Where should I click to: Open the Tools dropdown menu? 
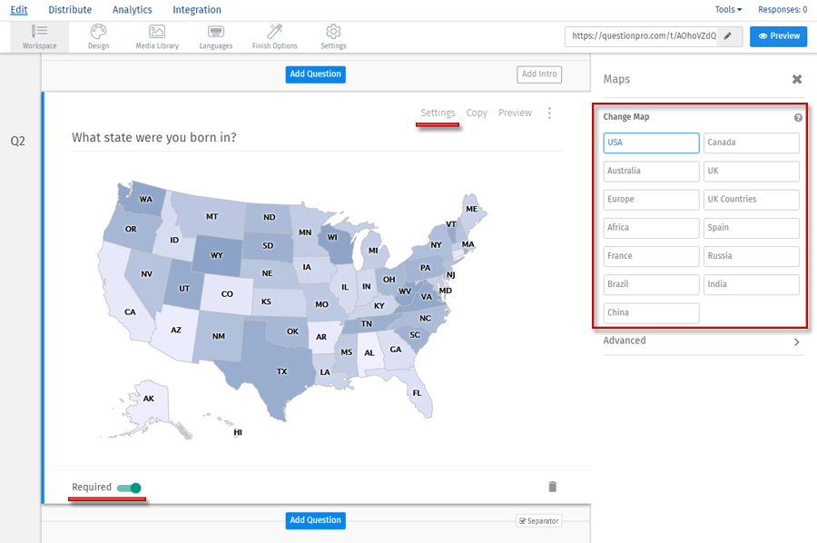tap(728, 10)
